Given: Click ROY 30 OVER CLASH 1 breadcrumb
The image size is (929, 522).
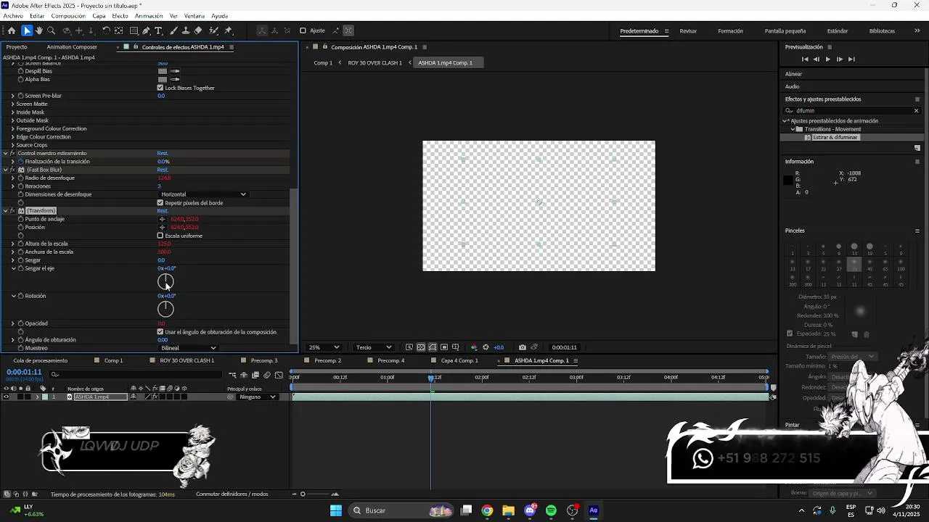Looking at the screenshot, I should click(375, 63).
